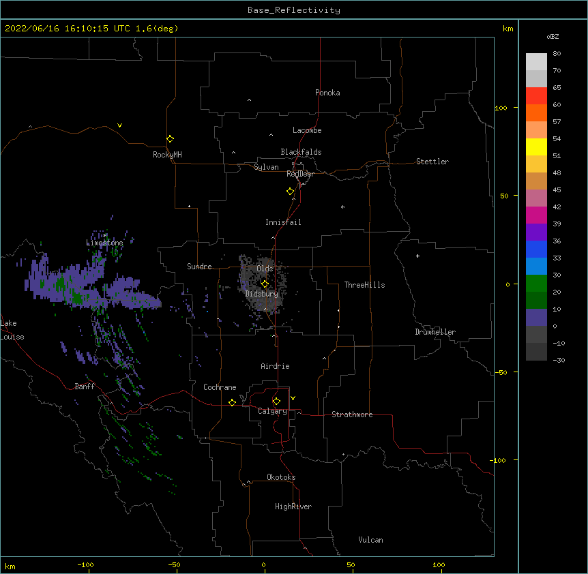
Task: Click the Olds town label
Action: pos(265,269)
